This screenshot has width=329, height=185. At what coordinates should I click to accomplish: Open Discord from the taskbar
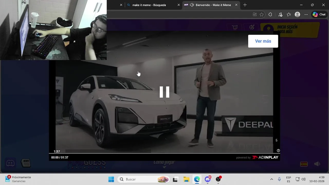(x=208, y=179)
